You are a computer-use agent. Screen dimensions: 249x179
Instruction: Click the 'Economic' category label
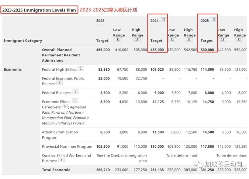click(x=13, y=70)
